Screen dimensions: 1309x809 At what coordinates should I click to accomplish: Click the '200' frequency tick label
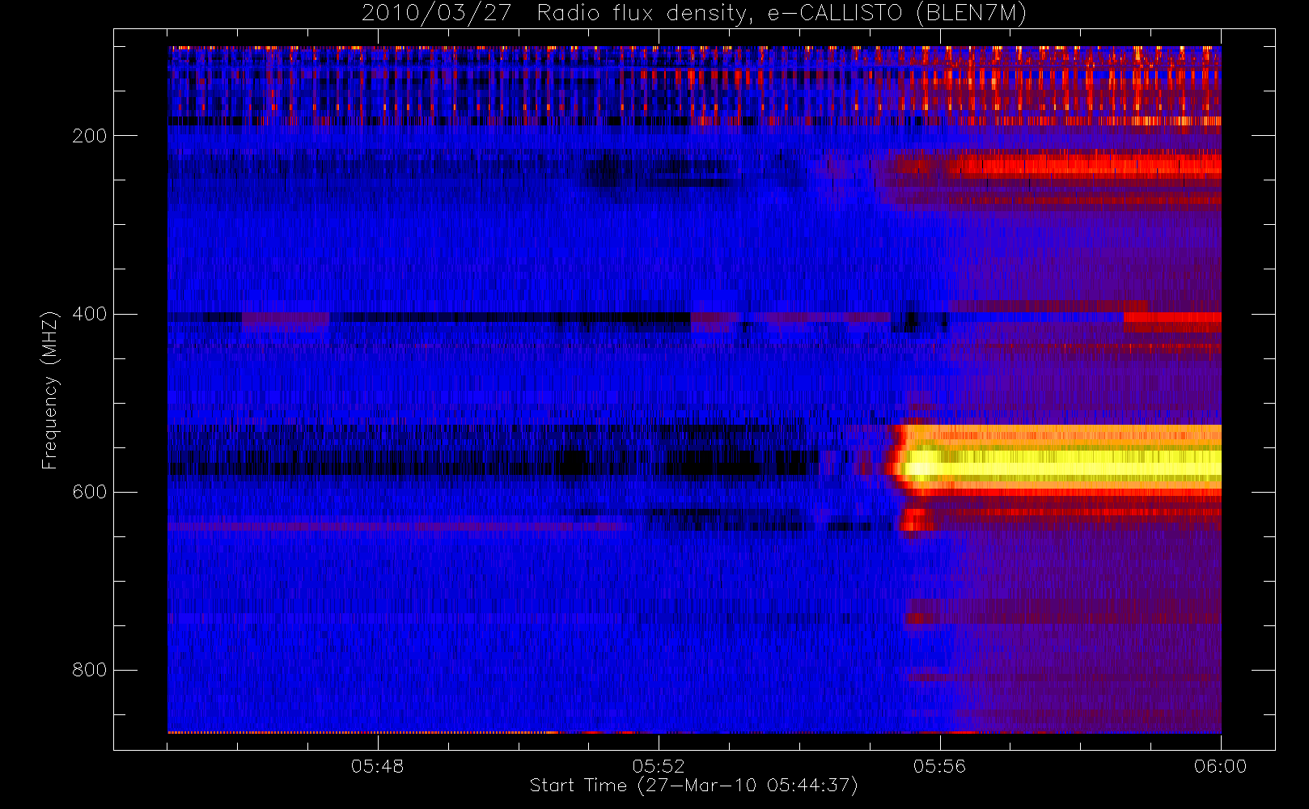[90, 136]
